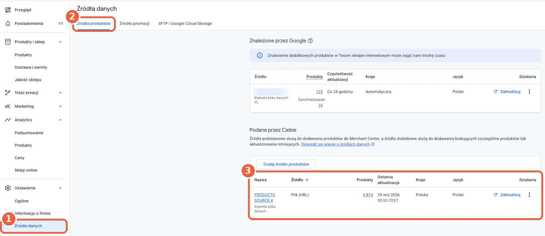Open three-dot menu for PRODUCTS SOURCE 4
The image size is (545, 236).
[529, 195]
